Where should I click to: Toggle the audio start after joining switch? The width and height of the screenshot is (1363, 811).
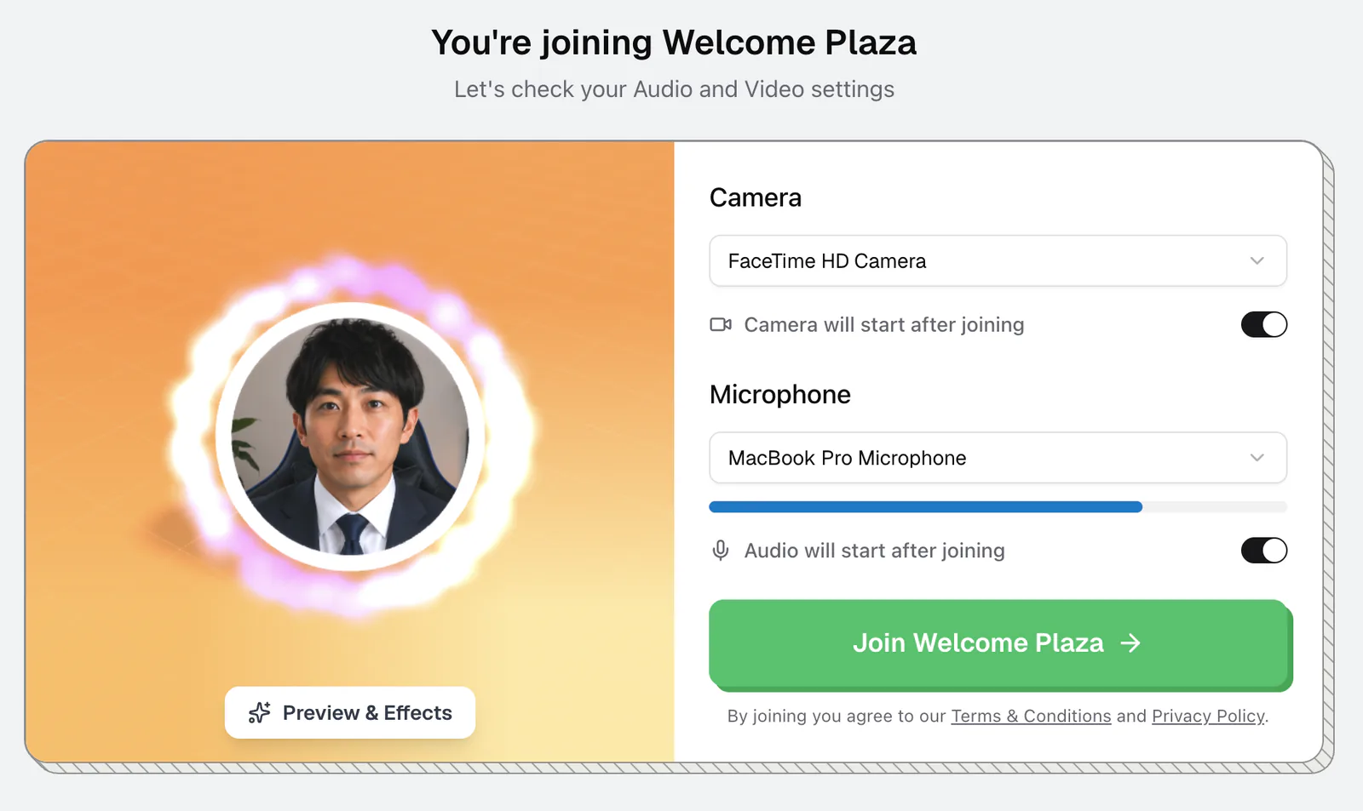coord(1263,551)
